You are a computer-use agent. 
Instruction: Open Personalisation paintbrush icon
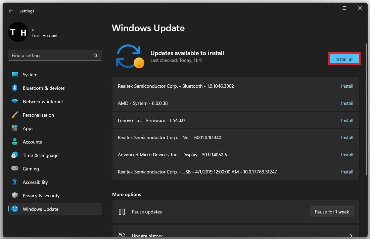click(x=15, y=115)
